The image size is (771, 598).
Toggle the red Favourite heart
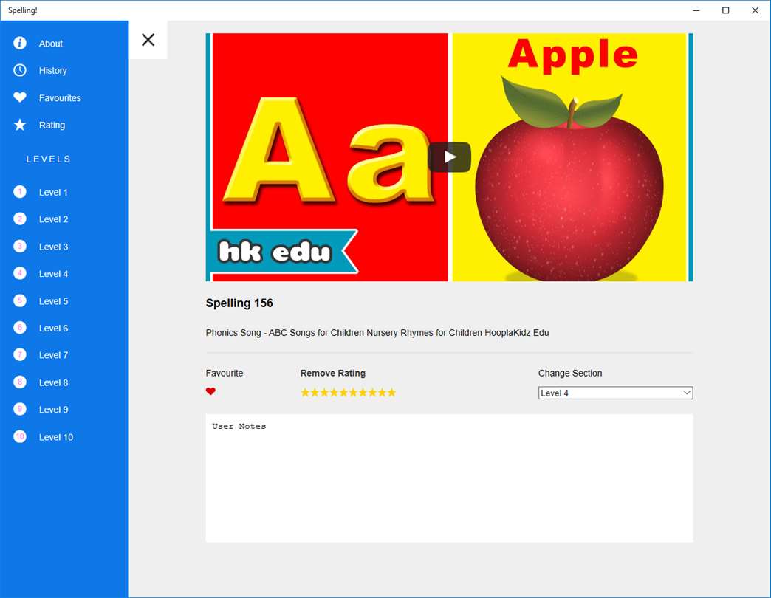pyautogui.click(x=210, y=391)
